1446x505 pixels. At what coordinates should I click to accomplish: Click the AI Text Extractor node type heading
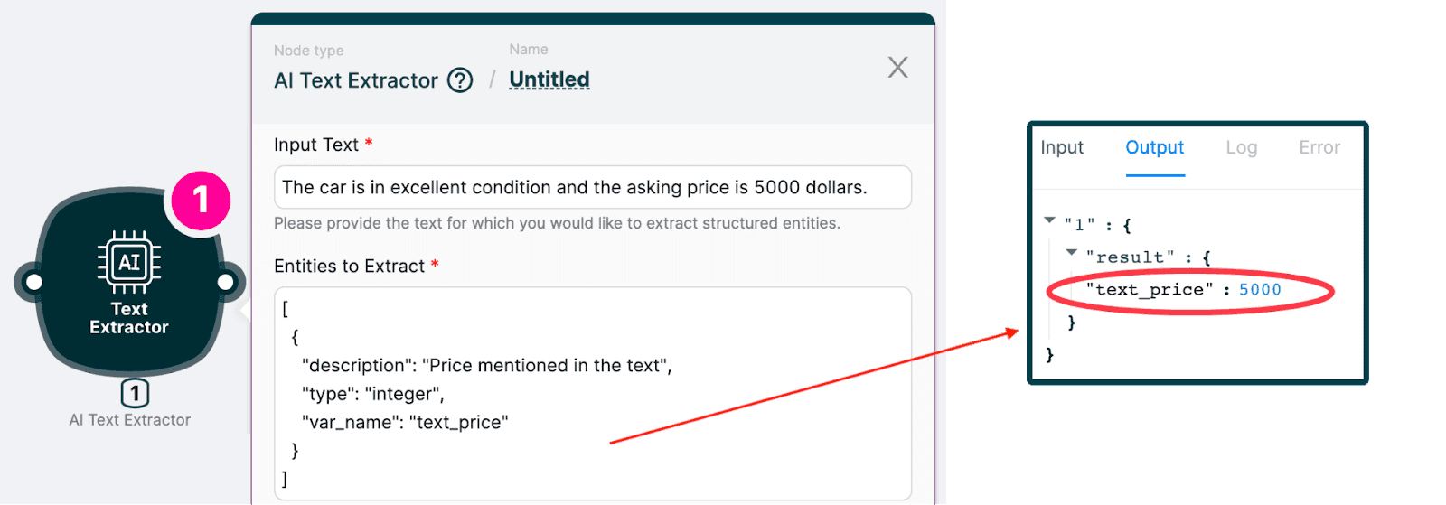pyautogui.click(x=355, y=80)
